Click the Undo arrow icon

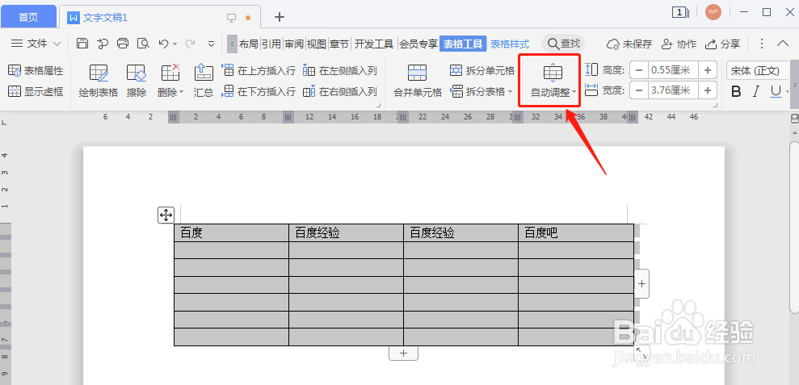tap(163, 44)
